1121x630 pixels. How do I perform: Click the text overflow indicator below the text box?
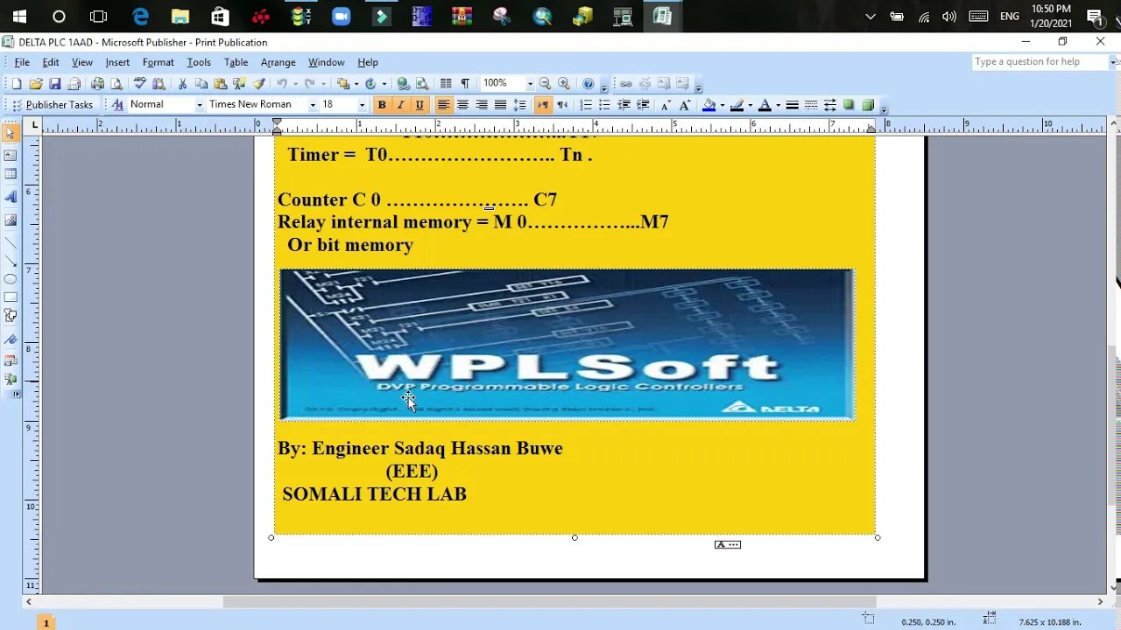[728, 544]
